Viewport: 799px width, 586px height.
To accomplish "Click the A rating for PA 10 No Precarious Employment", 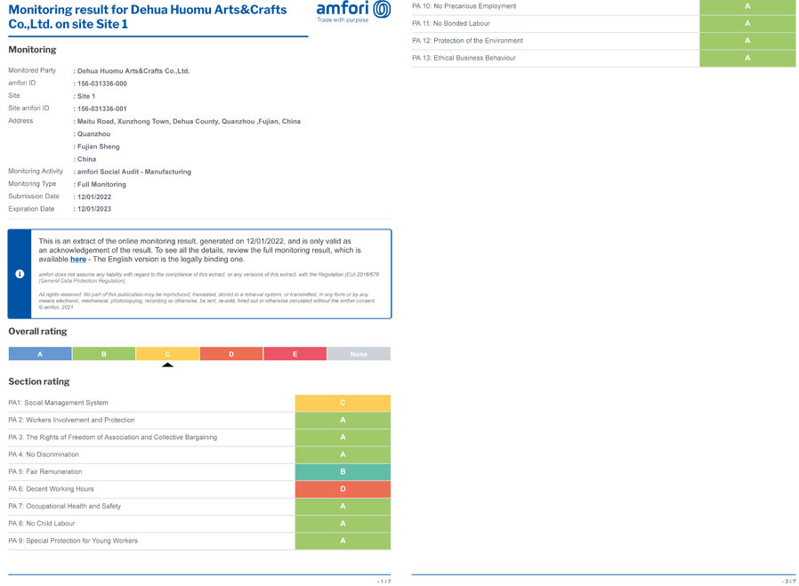I will 747,6.
